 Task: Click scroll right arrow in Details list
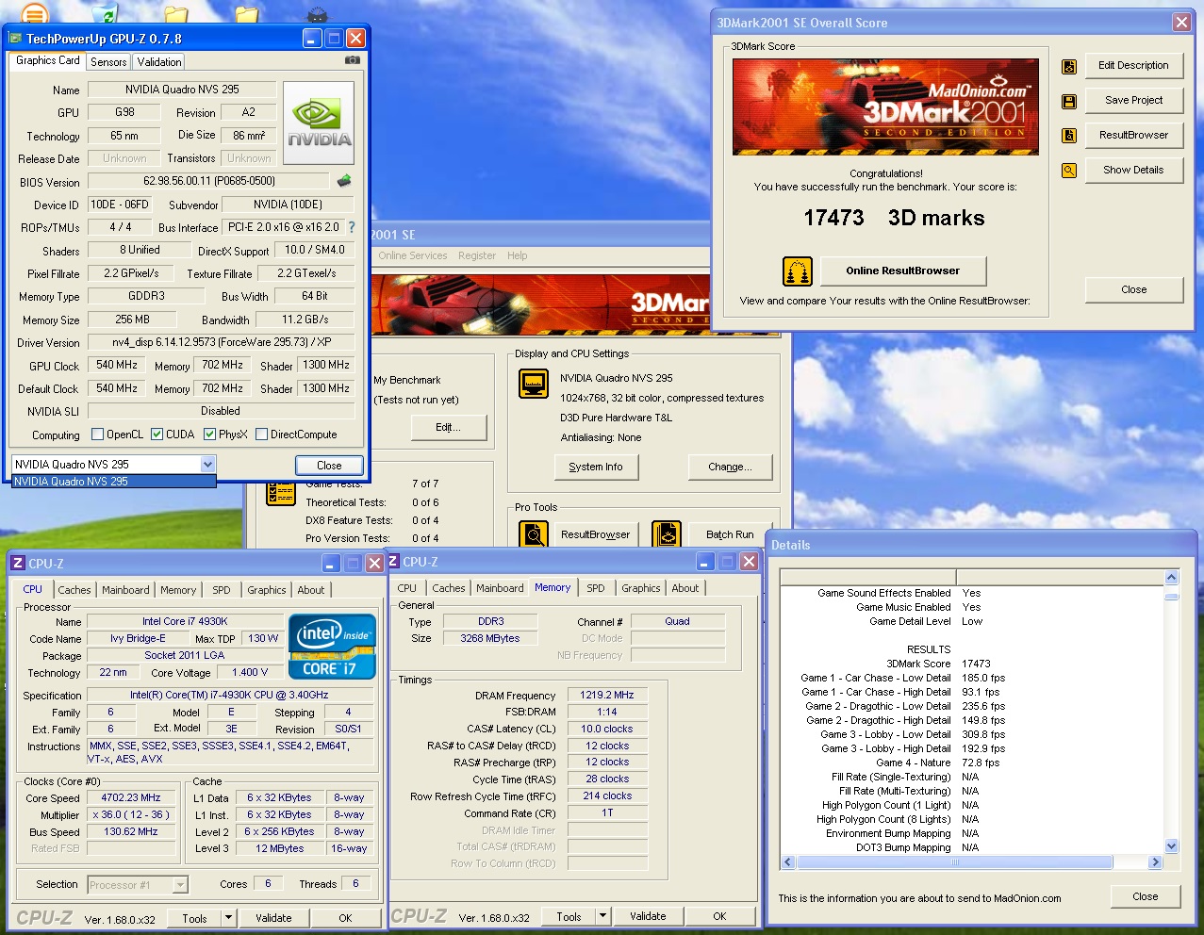[1154, 862]
